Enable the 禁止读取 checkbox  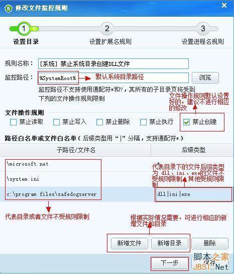(x=14, y=122)
